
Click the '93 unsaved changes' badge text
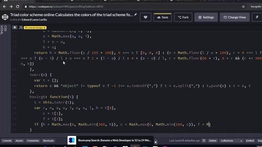click(34, 28)
